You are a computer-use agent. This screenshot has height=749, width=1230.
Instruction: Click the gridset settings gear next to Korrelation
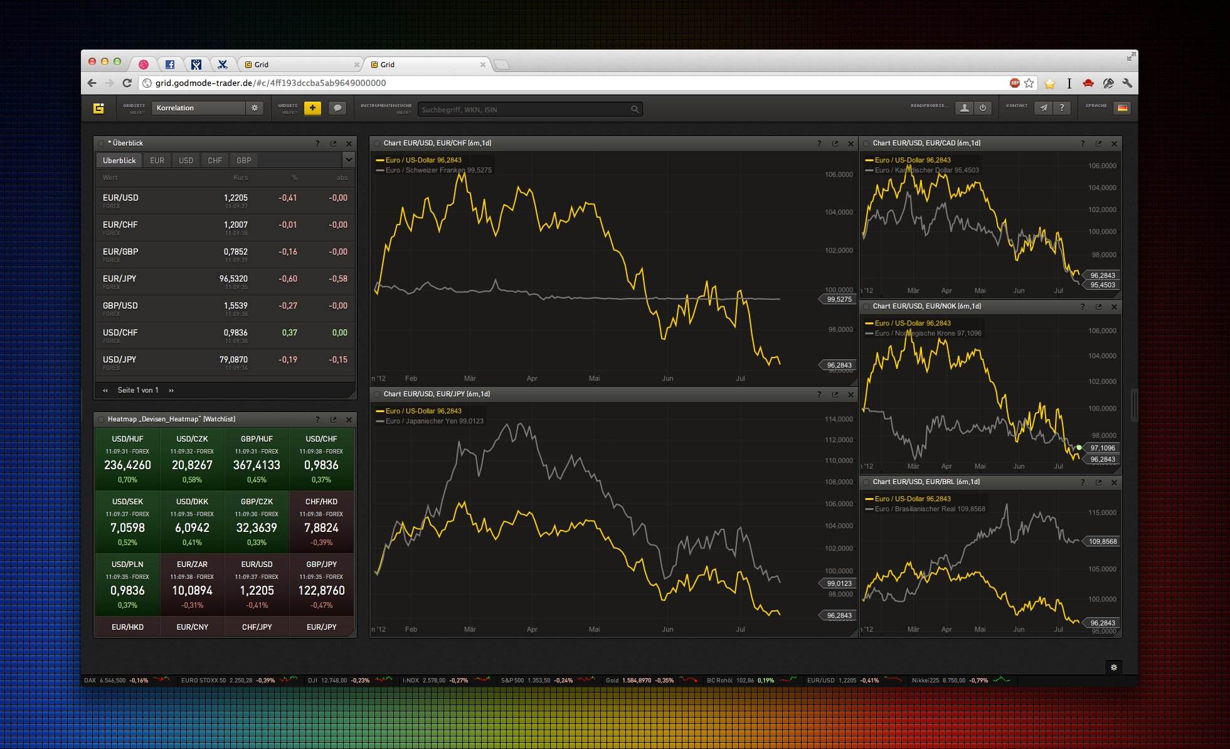[x=255, y=108]
